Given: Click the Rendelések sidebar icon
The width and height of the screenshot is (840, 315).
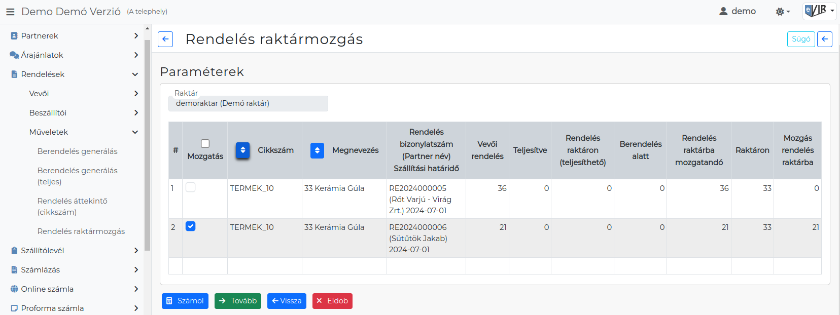Looking at the screenshot, I should click(x=14, y=74).
